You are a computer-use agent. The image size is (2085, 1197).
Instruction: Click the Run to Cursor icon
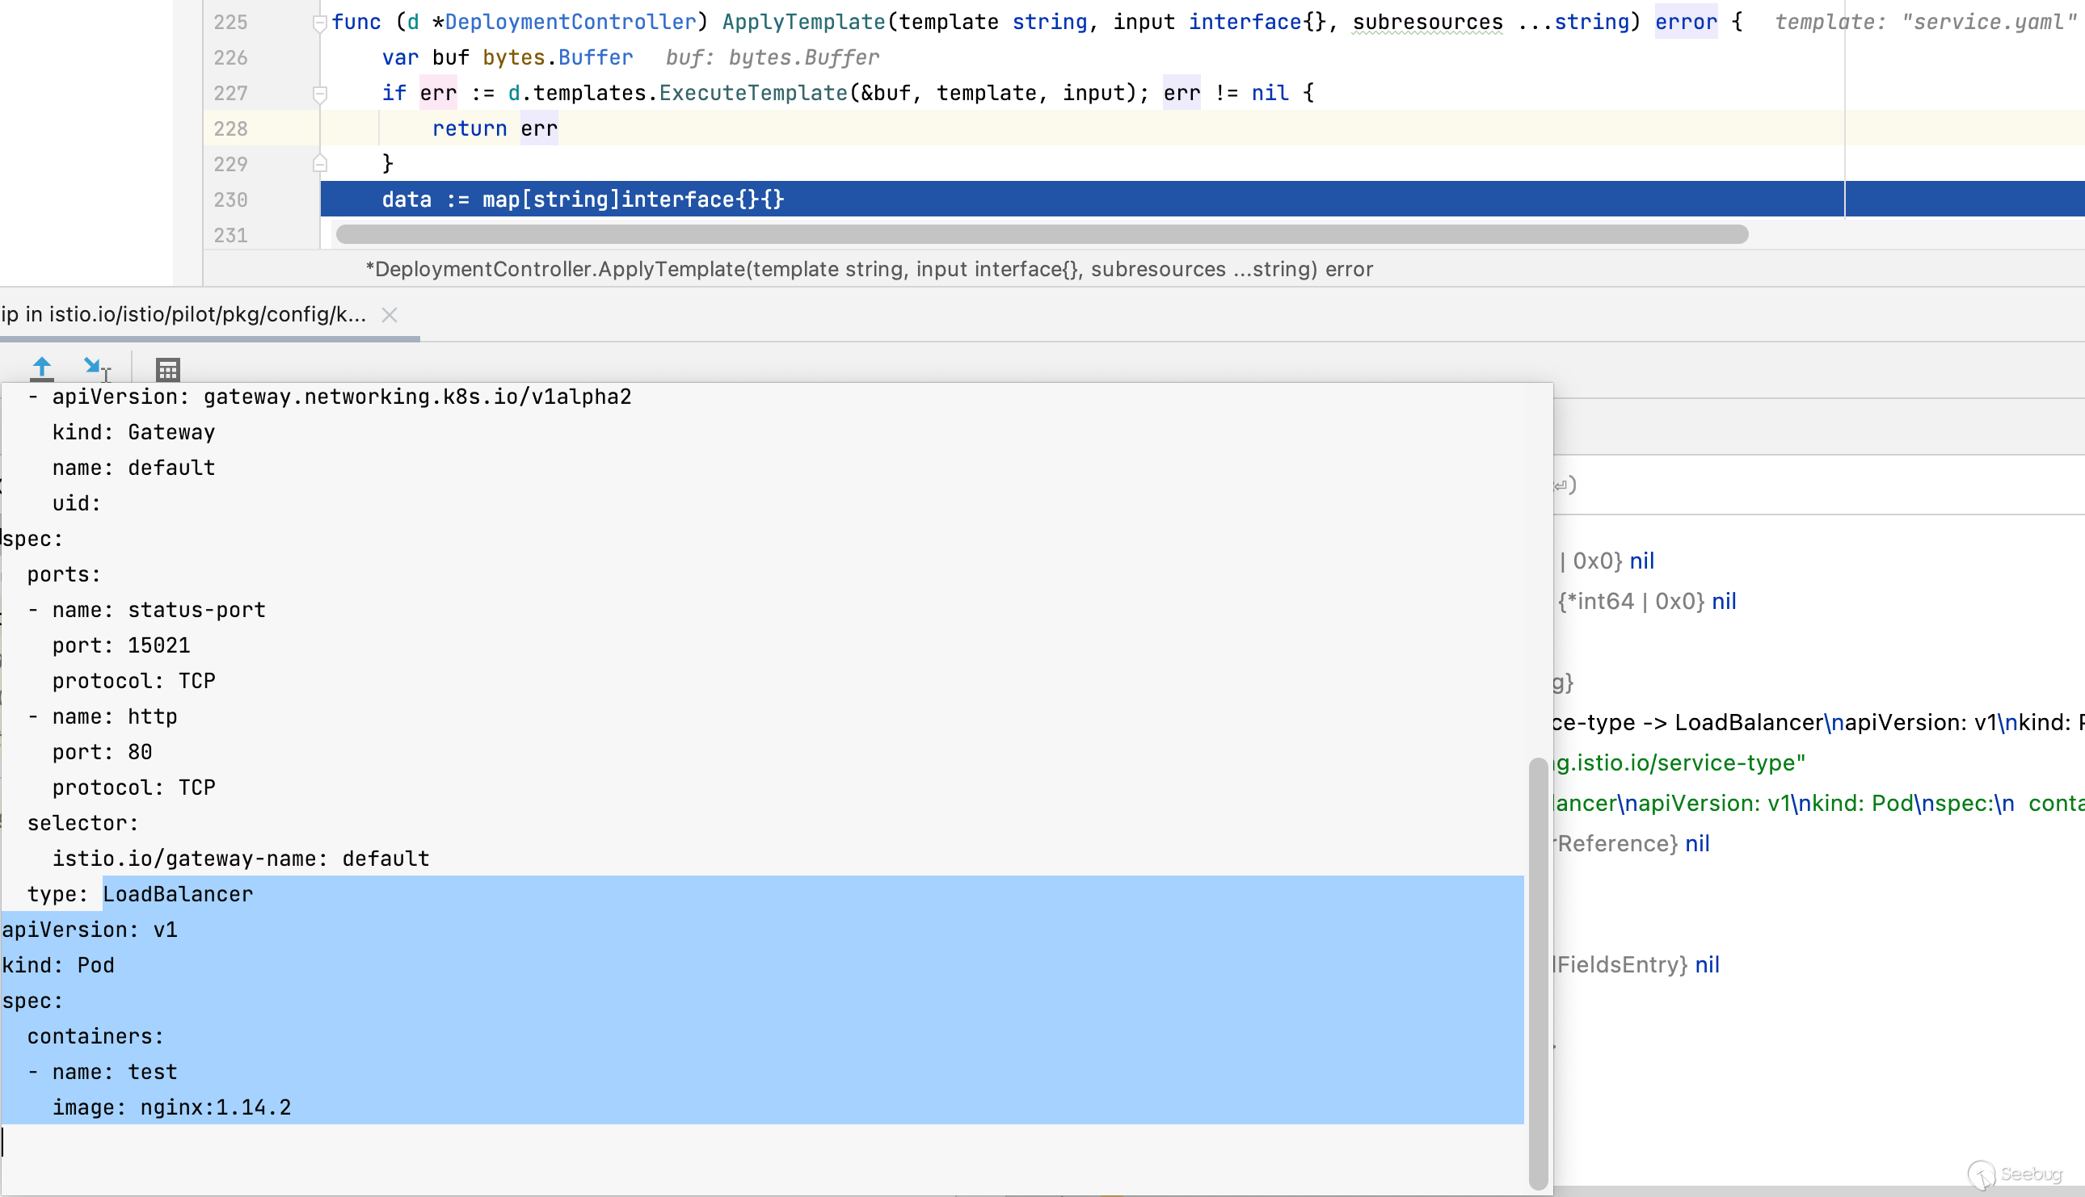95,368
